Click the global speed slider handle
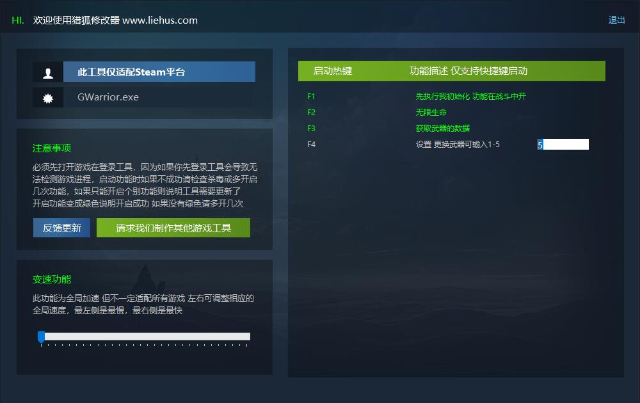Viewport: 640px width, 403px height. coord(41,337)
